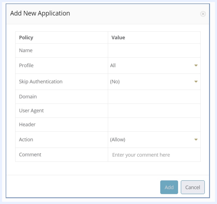Click the 'Enter your comment here' box
The height and width of the screenshot is (204, 217).
[x=154, y=155]
